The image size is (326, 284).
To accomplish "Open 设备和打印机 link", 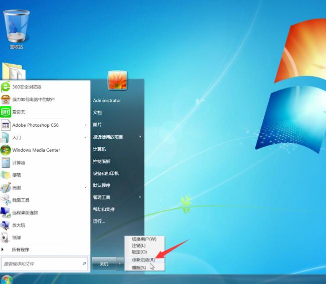I will 106,173.
